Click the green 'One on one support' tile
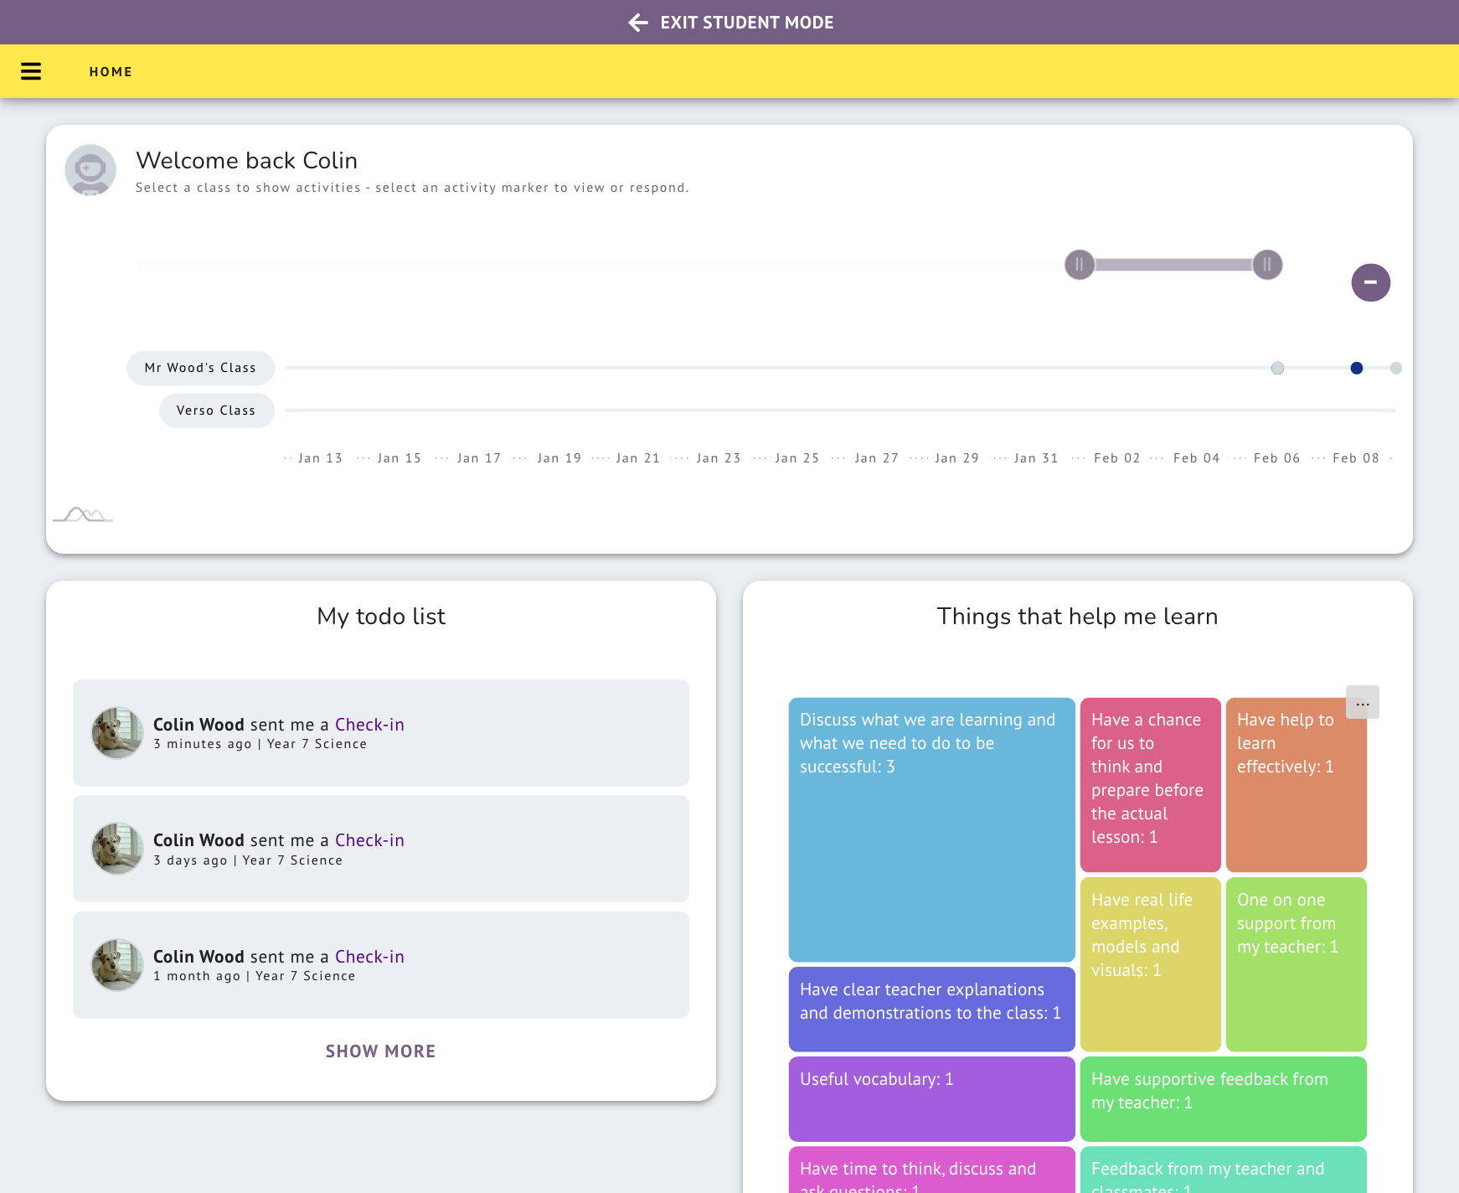1459x1193 pixels. pos(1296,964)
